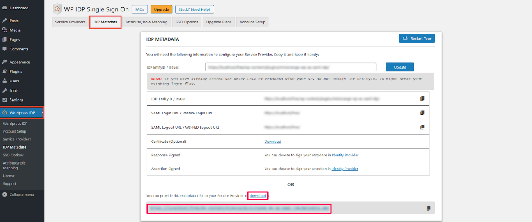Click the Restart Tour button
The image size is (532, 222).
point(417,38)
